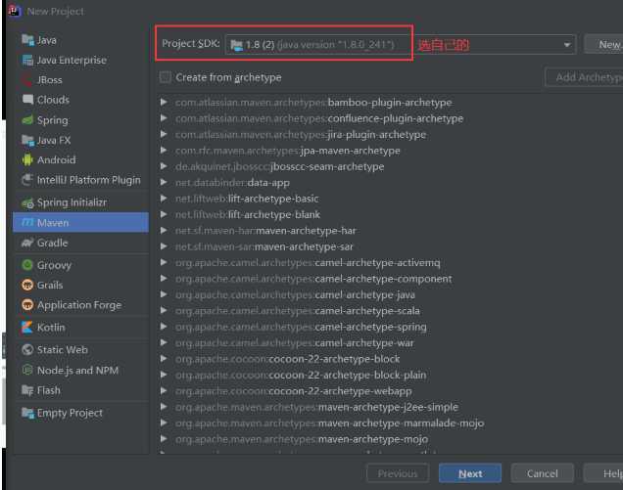623x490 pixels.
Task: Select maven-archetype-j2ee-simple row text
Action: click(x=316, y=407)
